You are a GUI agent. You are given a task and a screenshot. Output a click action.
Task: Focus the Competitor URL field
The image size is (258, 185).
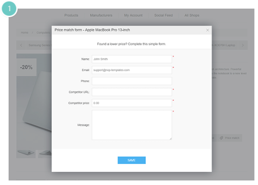[132, 92]
